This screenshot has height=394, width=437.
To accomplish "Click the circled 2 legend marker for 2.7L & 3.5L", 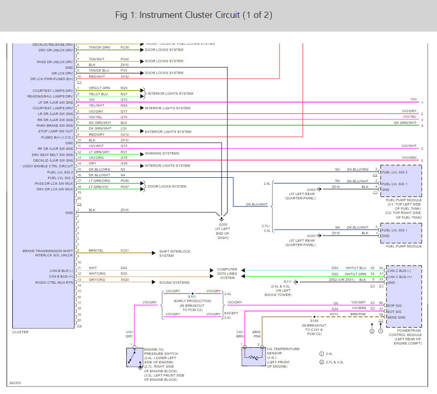I will [322, 362].
